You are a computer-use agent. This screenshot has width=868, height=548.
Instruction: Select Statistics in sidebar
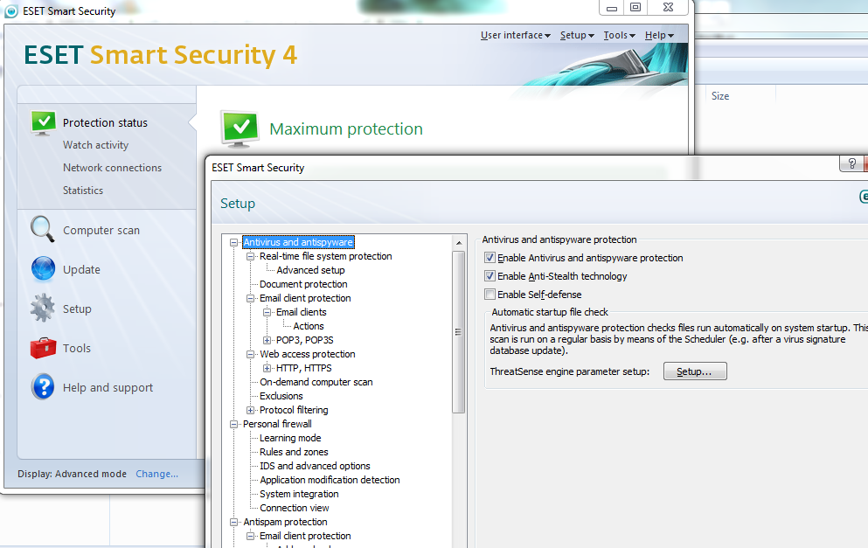click(83, 191)
